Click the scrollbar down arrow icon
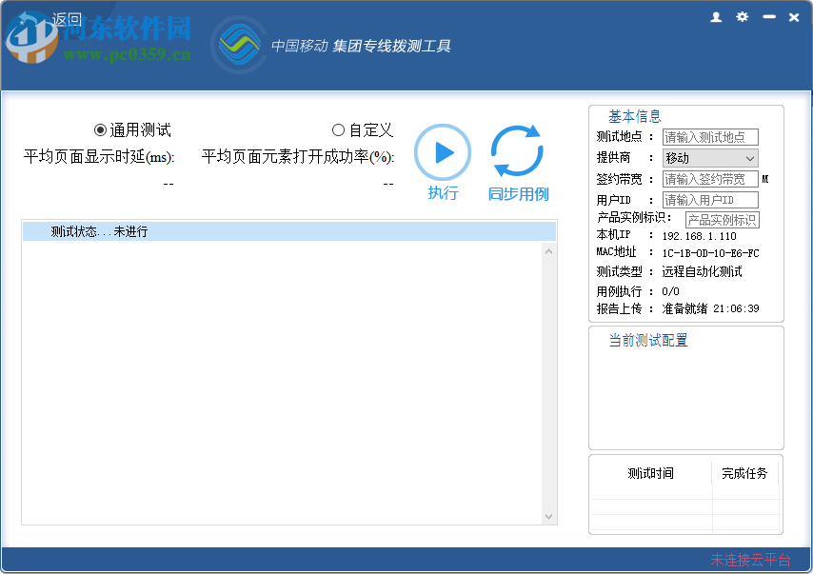The width and height of the screenshot is (813, 574). click(547, 517)
